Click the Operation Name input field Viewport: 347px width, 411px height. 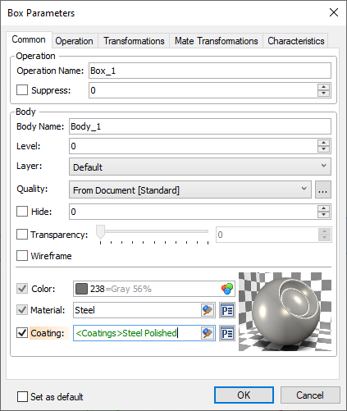click(210, 71)
